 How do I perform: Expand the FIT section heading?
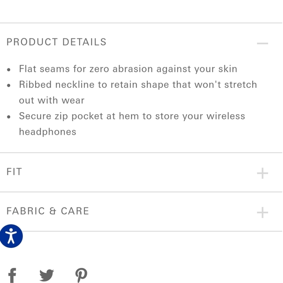(x=14, y=172)
